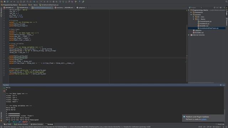Click the new terminal session plus icon
The width and height of the screenshot is (228, 128).
tap(4, 88)
